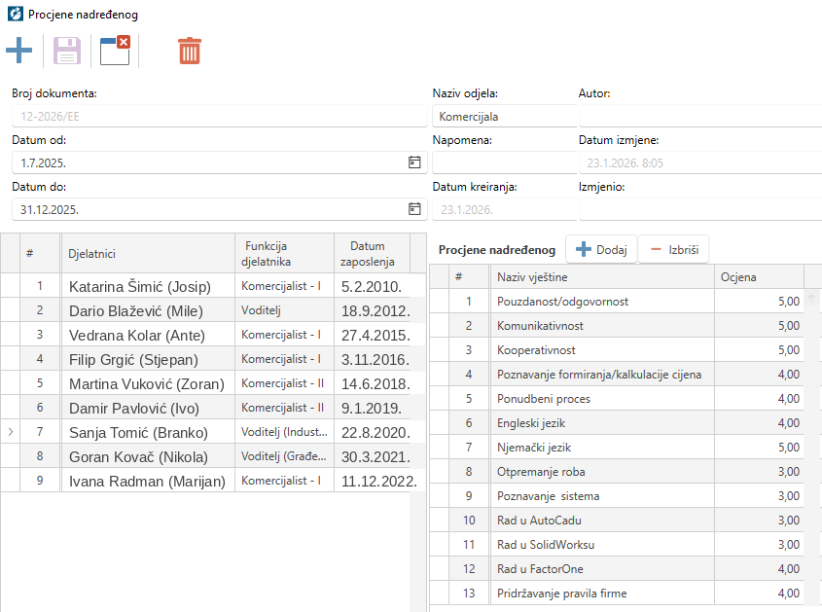Select employee Damir Pavlović (Ivo)
The height and width of the screenshot is (612, 822).
tap(134, 408)
